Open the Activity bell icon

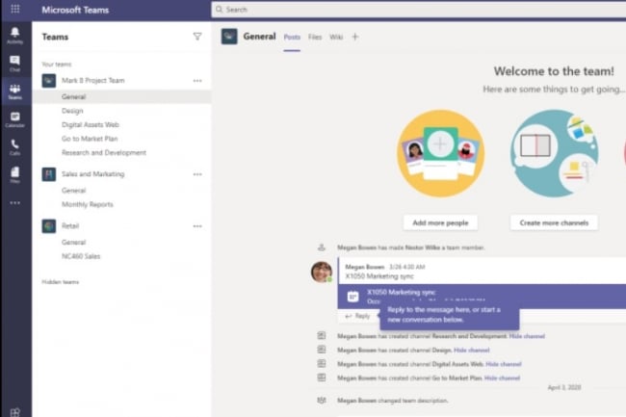click(14, 36)
